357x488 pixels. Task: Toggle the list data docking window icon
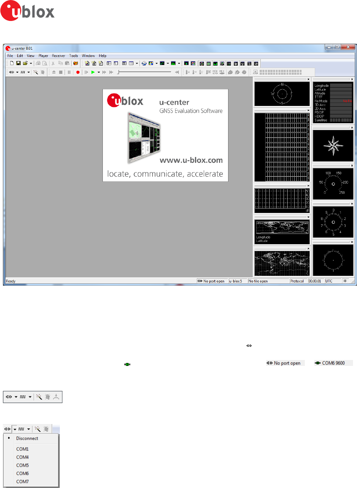(x=229, y=63)
